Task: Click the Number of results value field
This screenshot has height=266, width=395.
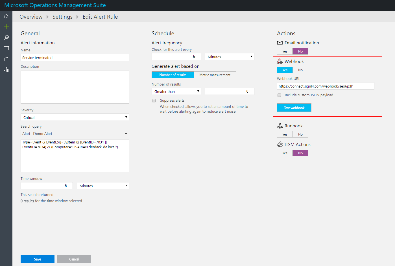Action: coord(230,91)
